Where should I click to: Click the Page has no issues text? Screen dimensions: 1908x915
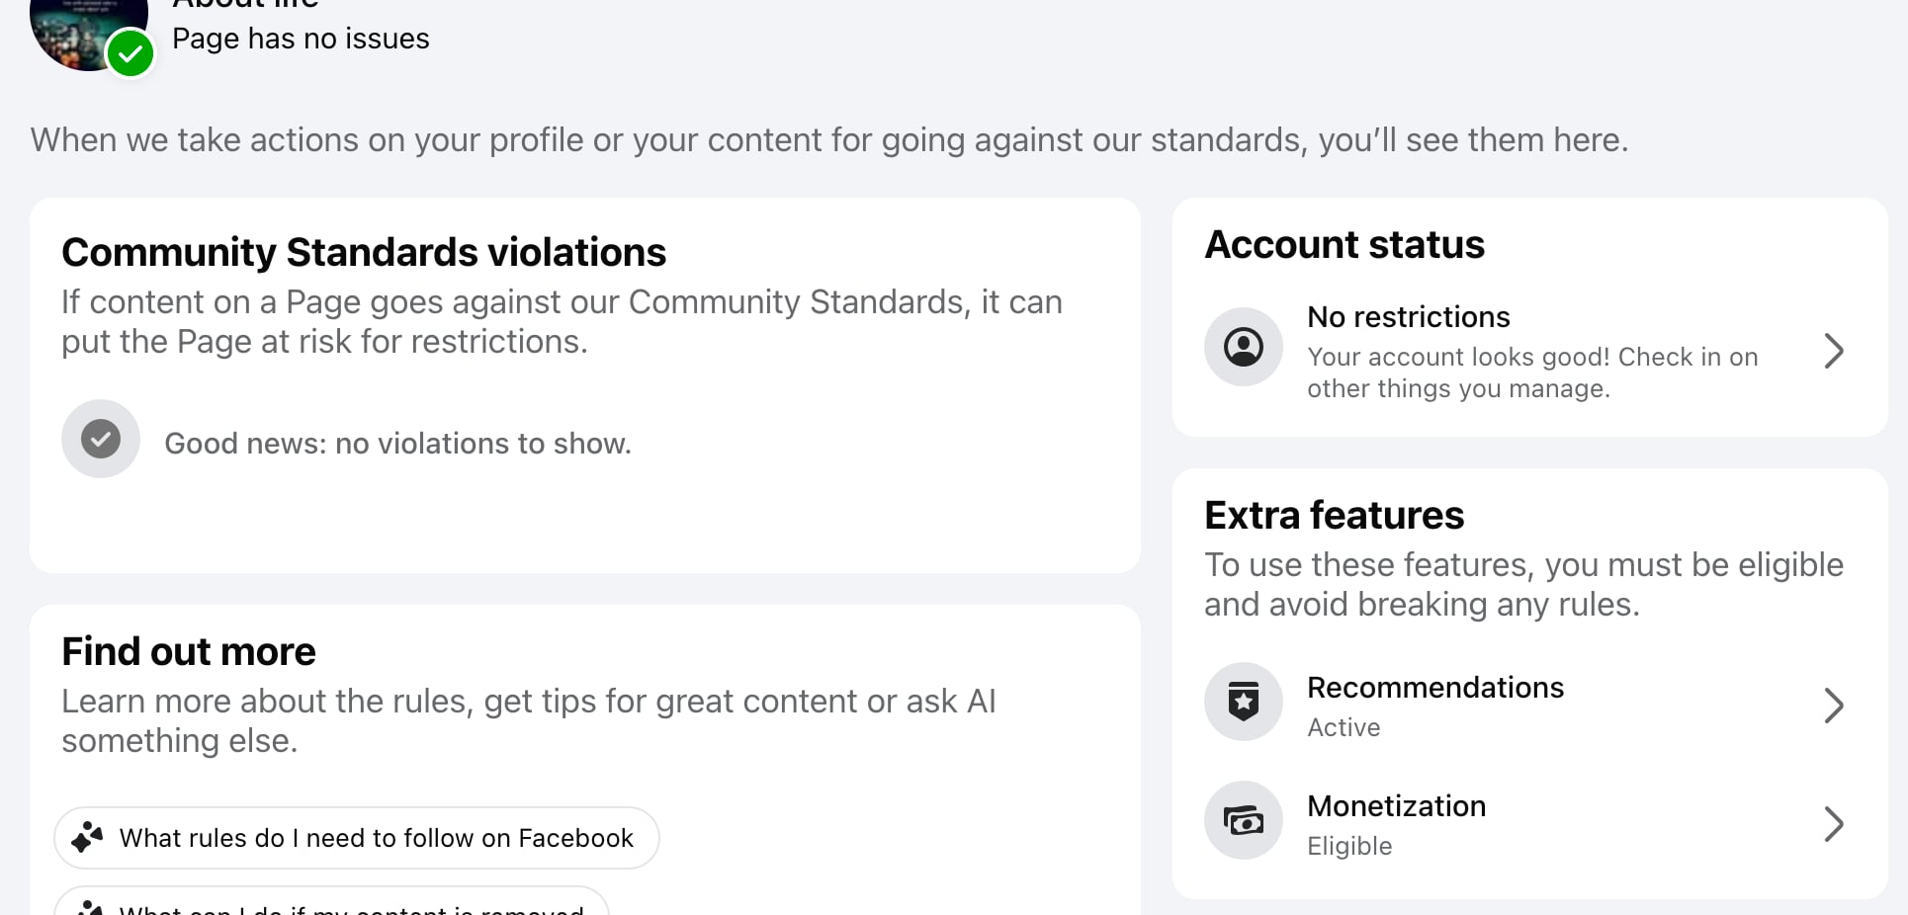pyautogui.click(x=301, y=39)
